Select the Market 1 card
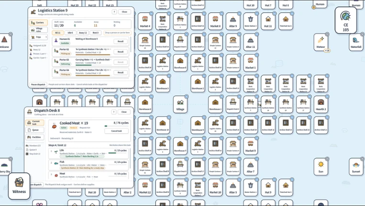Viewport: 365px width, 206px height. pos(251,63)
